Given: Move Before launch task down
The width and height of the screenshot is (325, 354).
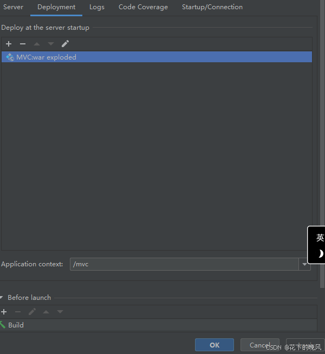Looking at the screenshot, I should (x=60, y=312).
